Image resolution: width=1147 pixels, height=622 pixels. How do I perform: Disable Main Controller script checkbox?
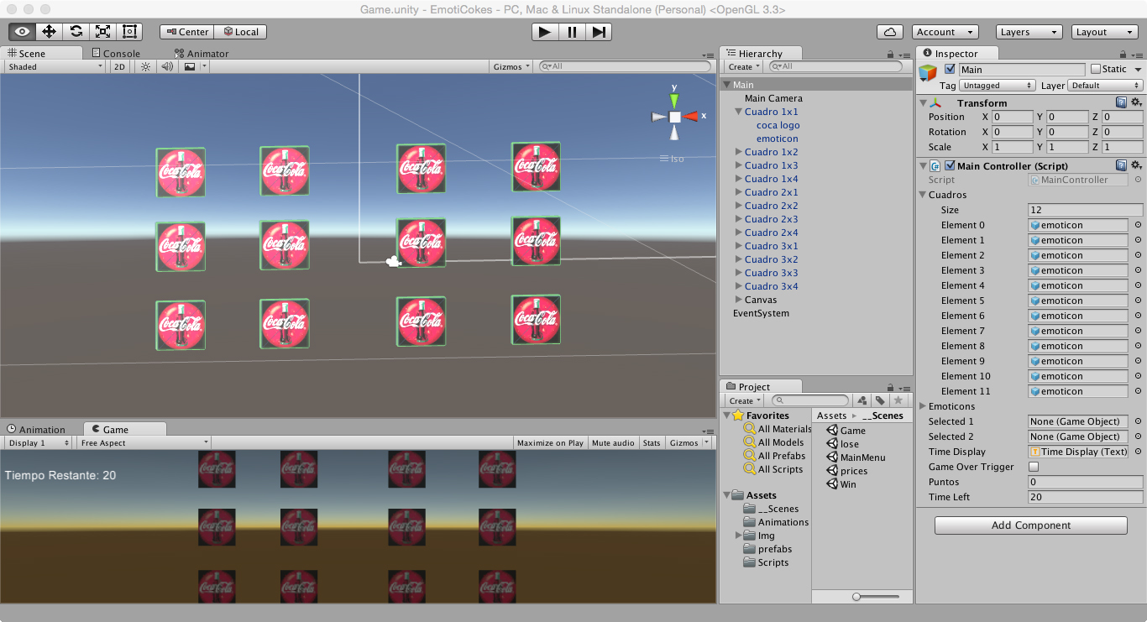(950, 165)
